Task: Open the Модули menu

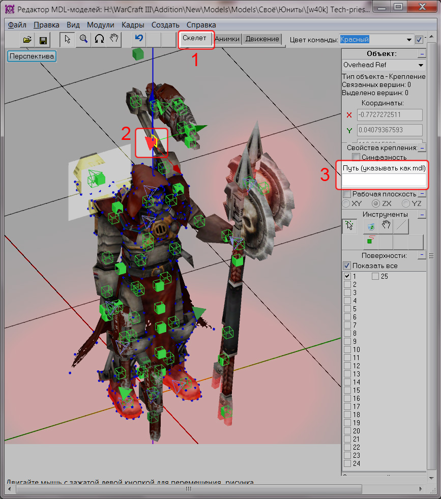Action: click(x=100, y=25)
